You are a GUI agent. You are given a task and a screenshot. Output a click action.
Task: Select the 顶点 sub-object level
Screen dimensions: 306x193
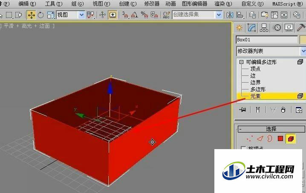point(255,69)
